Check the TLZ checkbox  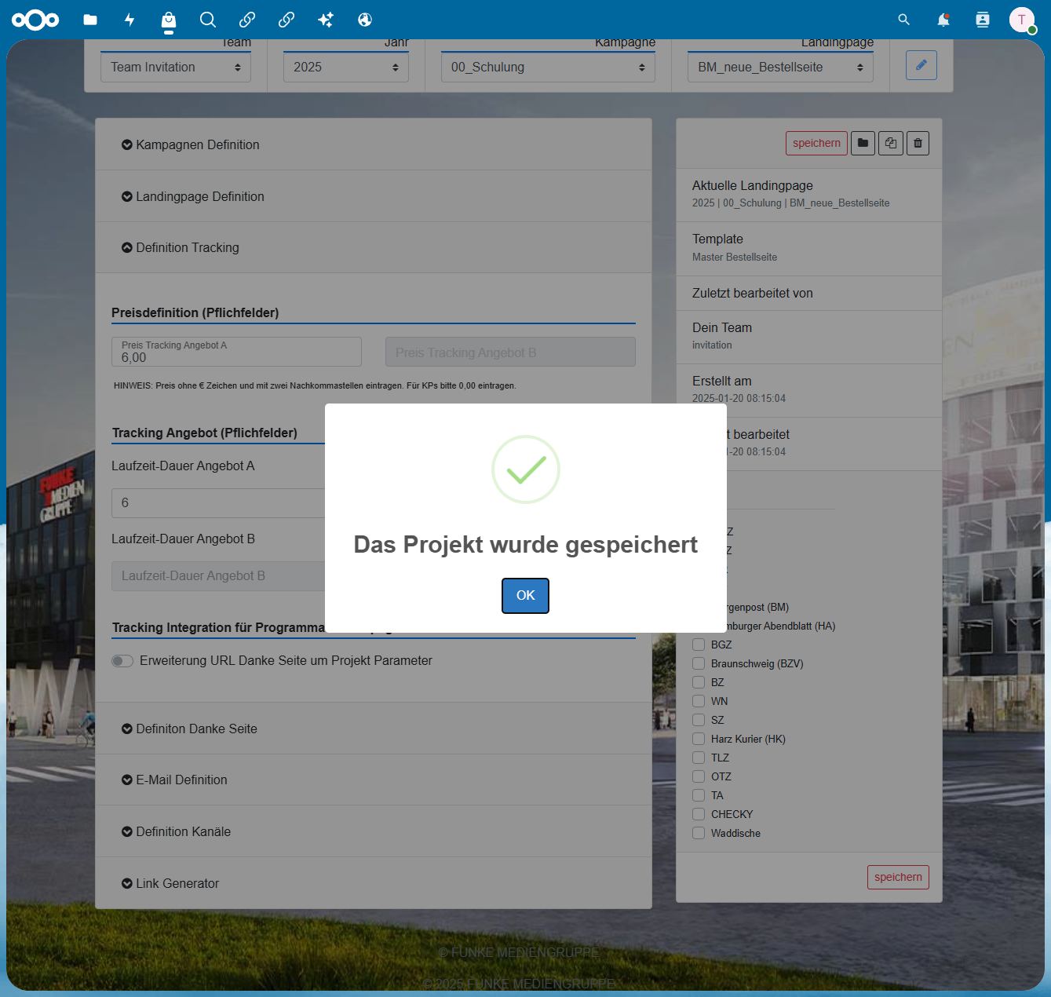(699, 758)
